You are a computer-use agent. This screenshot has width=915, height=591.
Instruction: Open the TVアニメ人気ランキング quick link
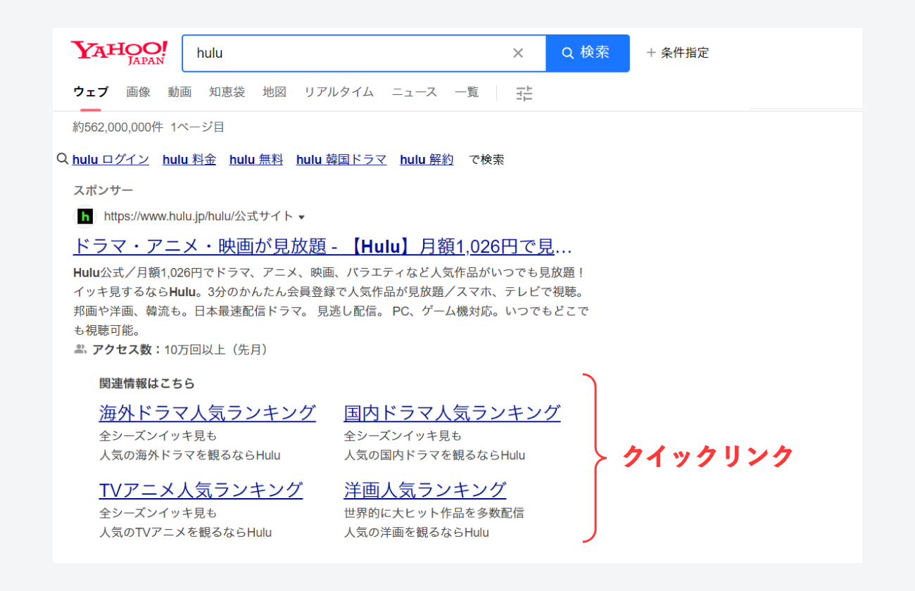[x=201, y=490]
